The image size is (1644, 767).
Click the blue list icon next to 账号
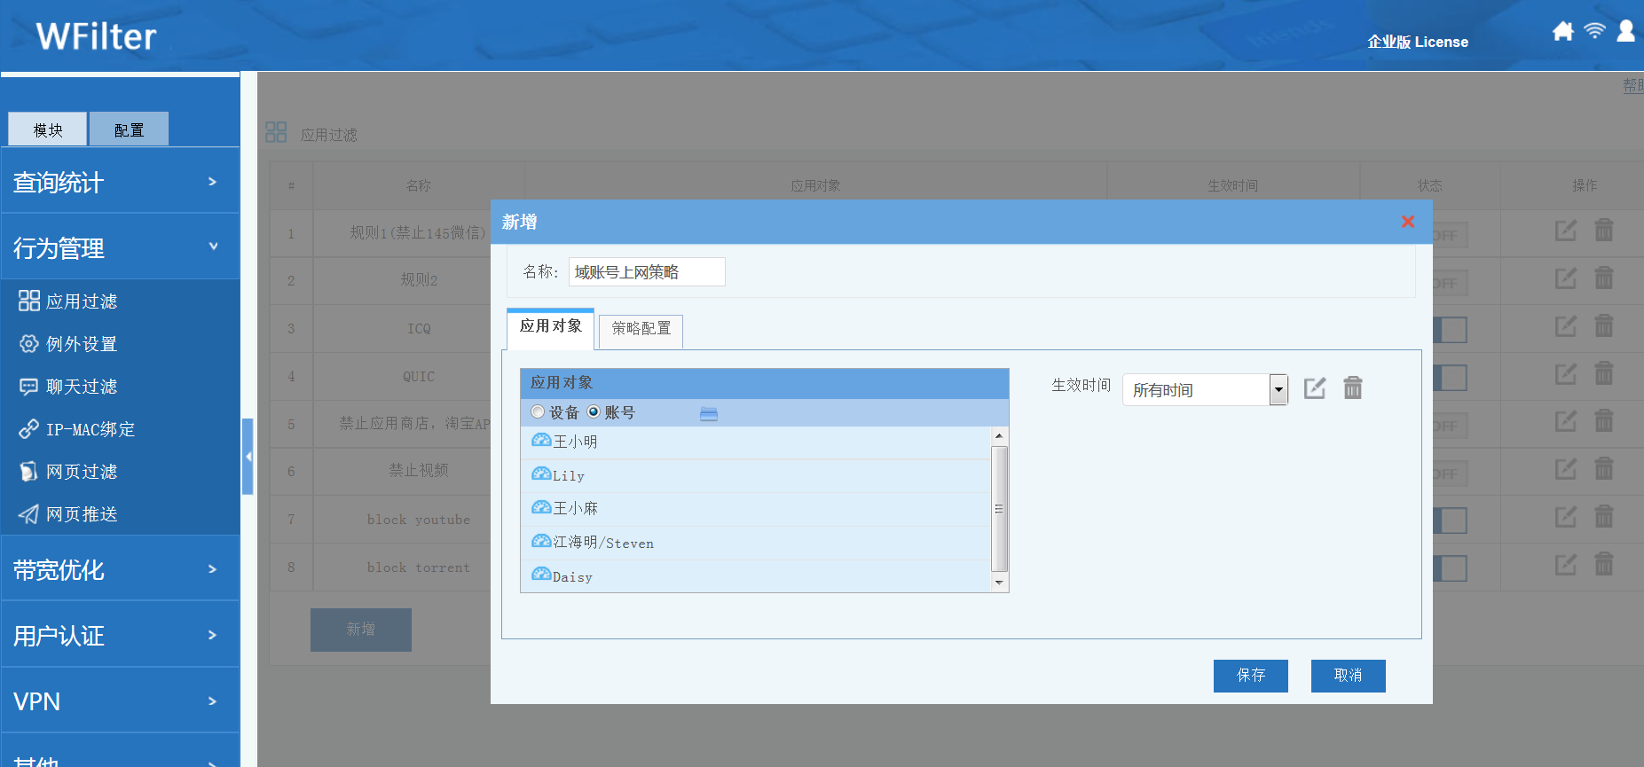pos(708,413)
